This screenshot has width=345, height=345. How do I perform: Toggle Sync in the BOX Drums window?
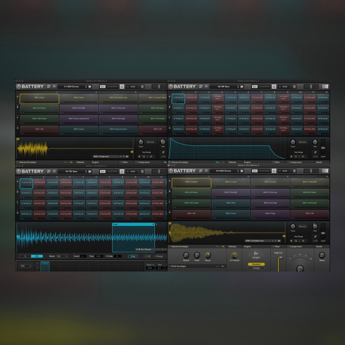(102, 87)
